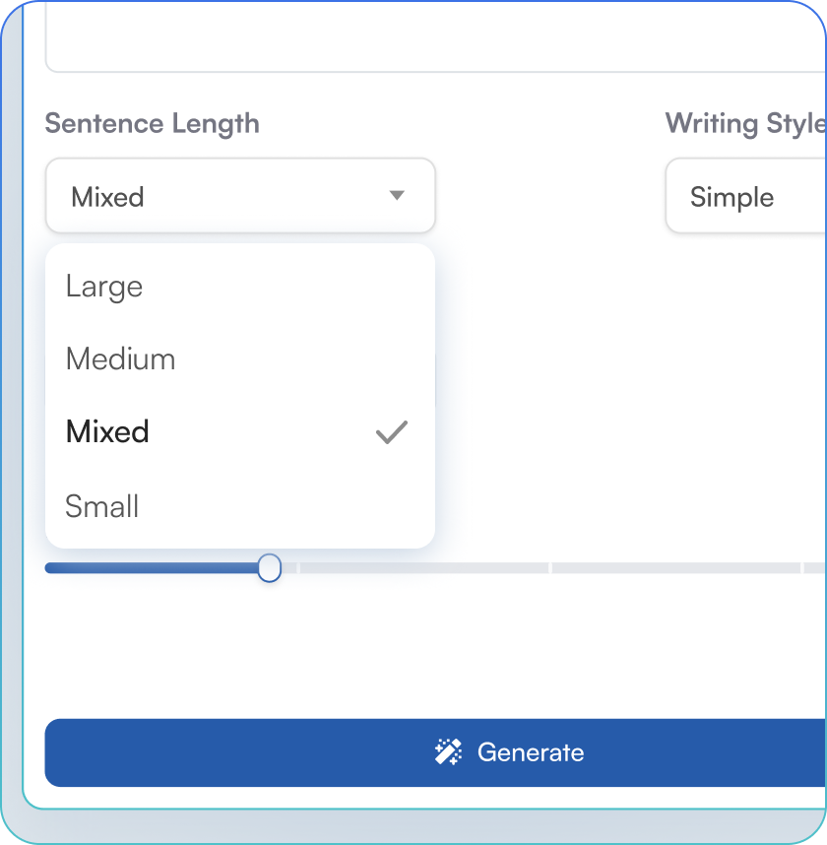The height and width of the screenshot is (845, 827).
Task: Click the magic wand icon on Generate
Action: pos(448,752)
